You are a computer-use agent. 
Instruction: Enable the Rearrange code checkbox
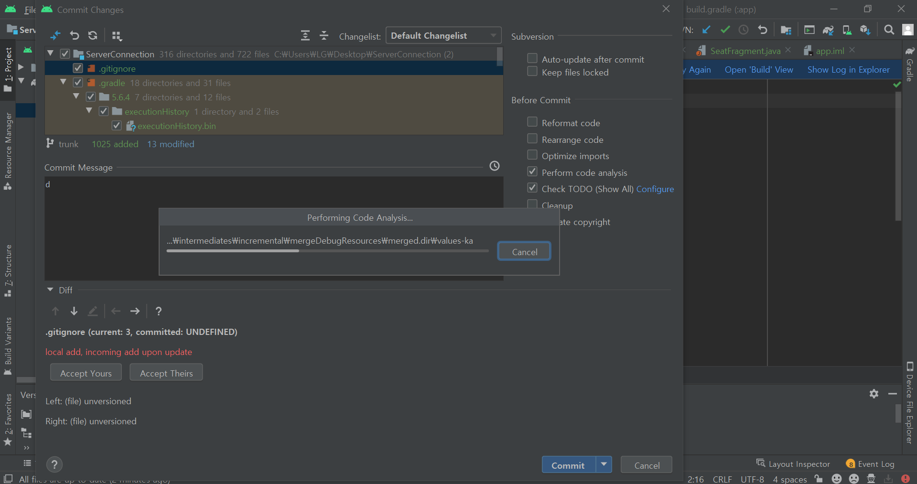coord(532,139)
